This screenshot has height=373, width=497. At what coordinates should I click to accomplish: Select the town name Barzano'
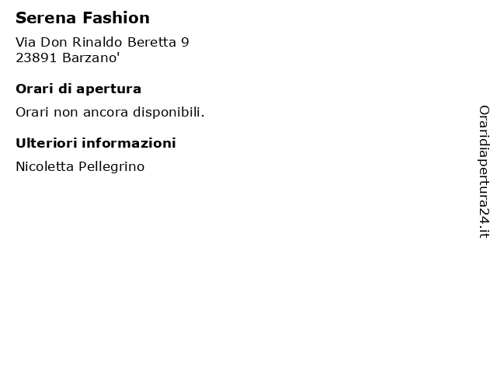(x=91, y=58)
